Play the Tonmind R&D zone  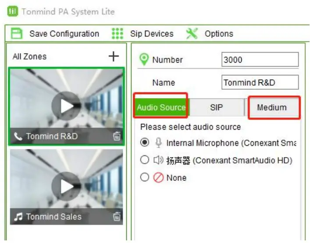[67, 106]
